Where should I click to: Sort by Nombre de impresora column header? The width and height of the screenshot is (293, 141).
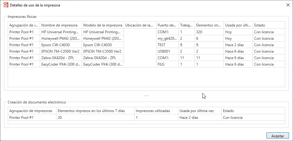(x=61, y=25)
